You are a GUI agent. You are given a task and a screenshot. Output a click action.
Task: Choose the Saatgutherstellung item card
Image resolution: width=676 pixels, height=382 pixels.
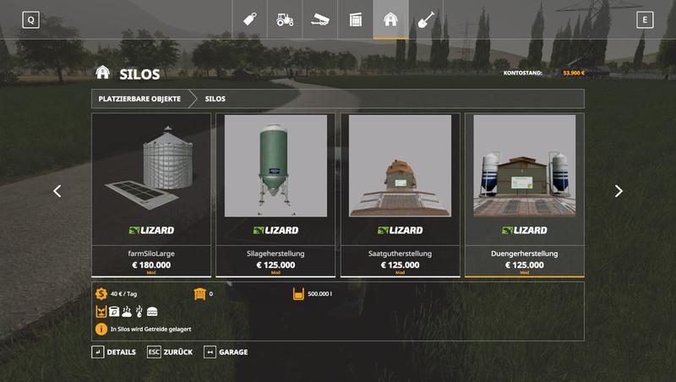400,195
